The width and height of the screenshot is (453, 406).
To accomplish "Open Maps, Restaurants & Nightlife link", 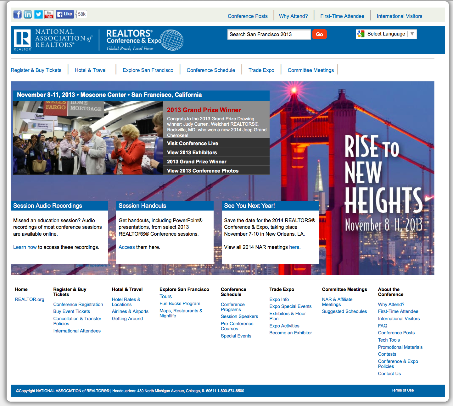I will point(181,313).
